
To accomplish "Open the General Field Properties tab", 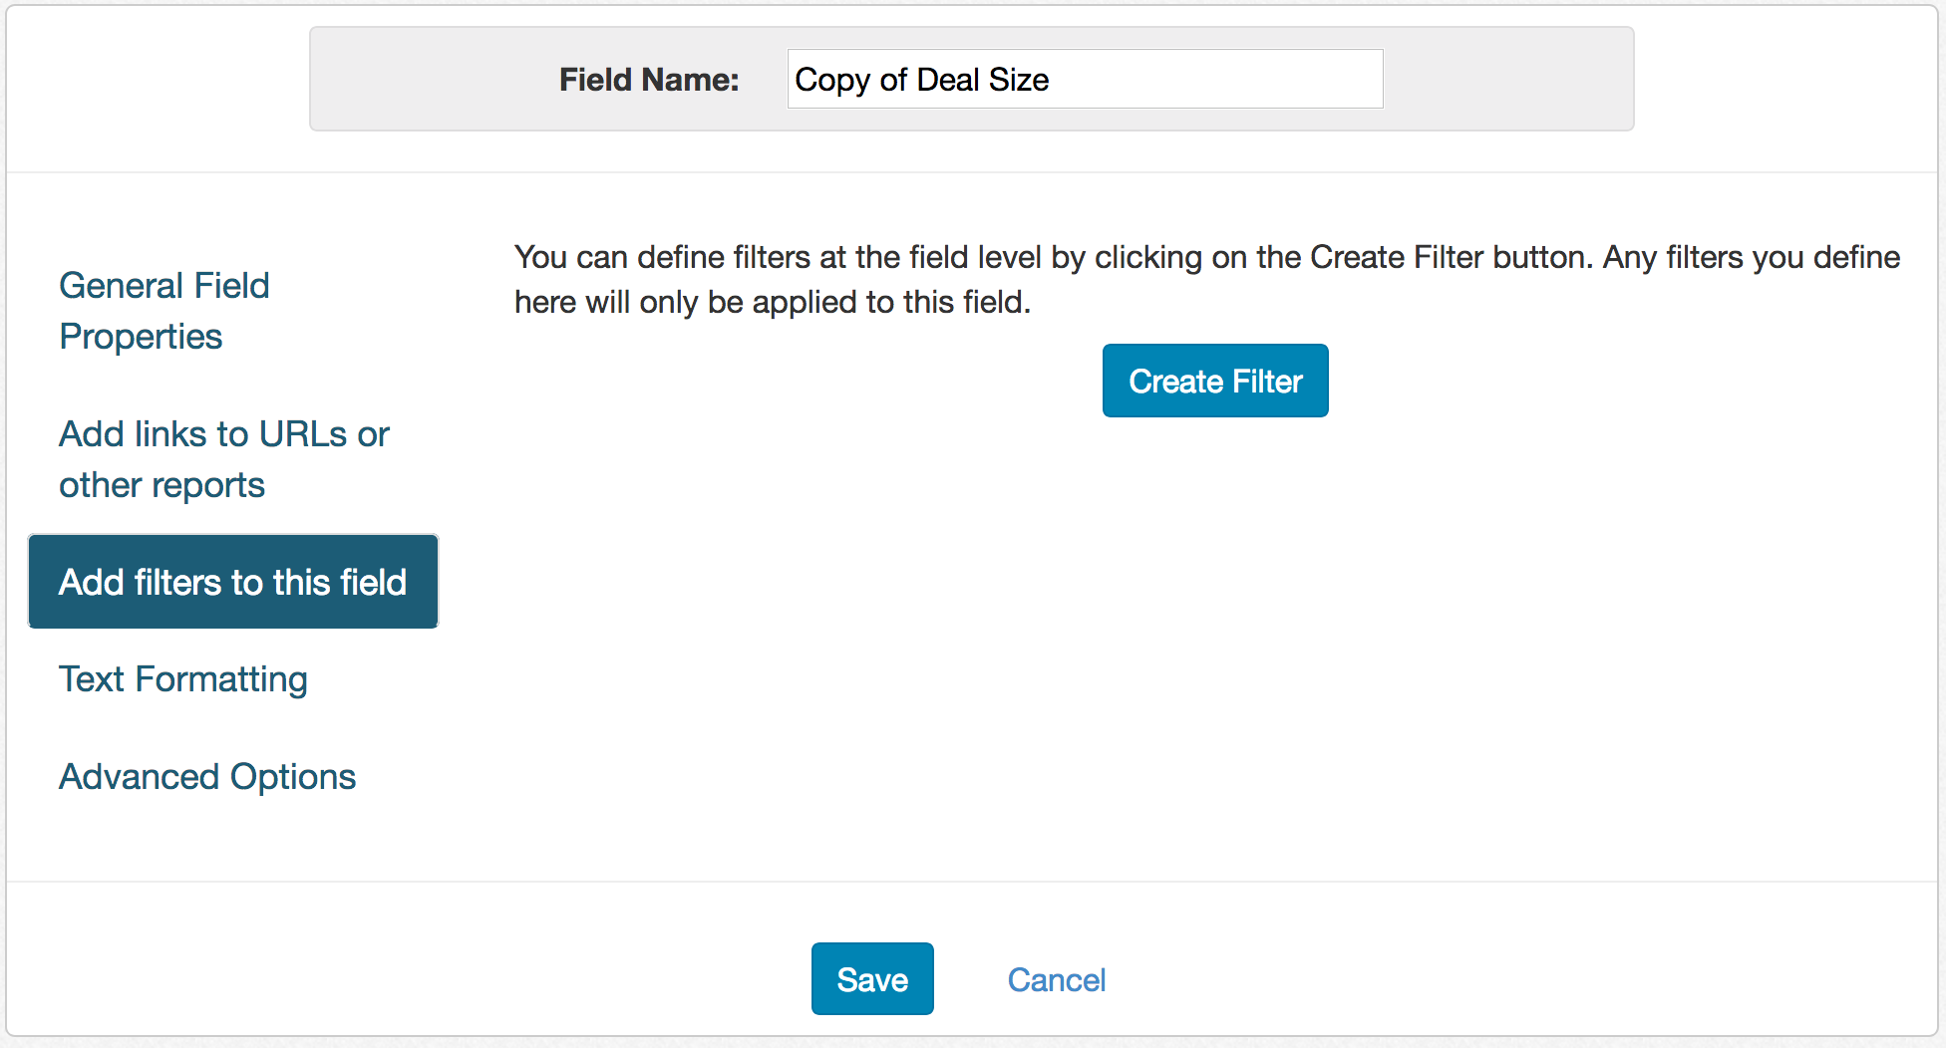I will [x=164, y=311].
